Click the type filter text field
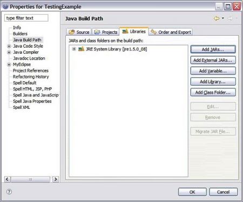The width and height of the screenshot is (243, 202). (x=26, y=18)
